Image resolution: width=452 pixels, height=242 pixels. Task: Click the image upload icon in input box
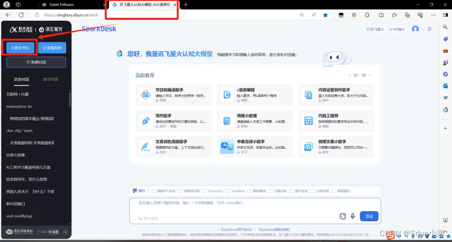click(x=342, y=216)
